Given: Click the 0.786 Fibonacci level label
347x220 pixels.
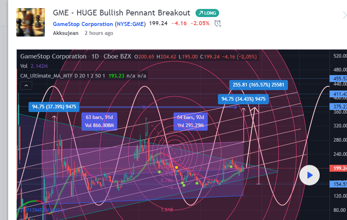Looking at the screenshot, I should [x=167, y=181].
